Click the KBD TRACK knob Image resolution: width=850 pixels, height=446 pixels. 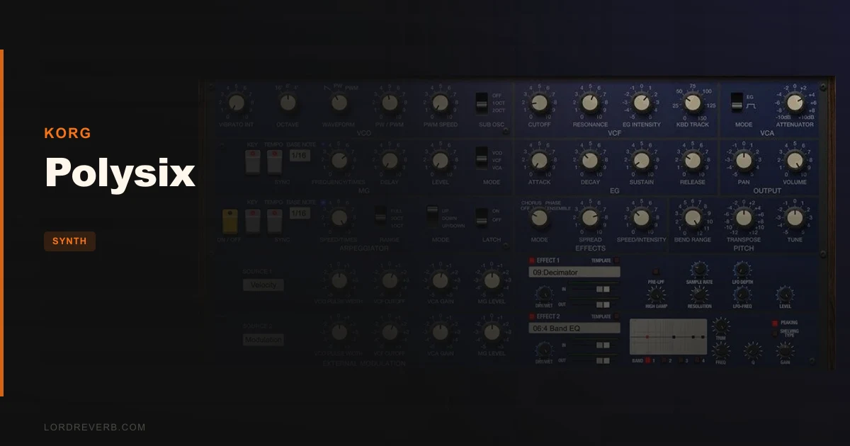693,103
